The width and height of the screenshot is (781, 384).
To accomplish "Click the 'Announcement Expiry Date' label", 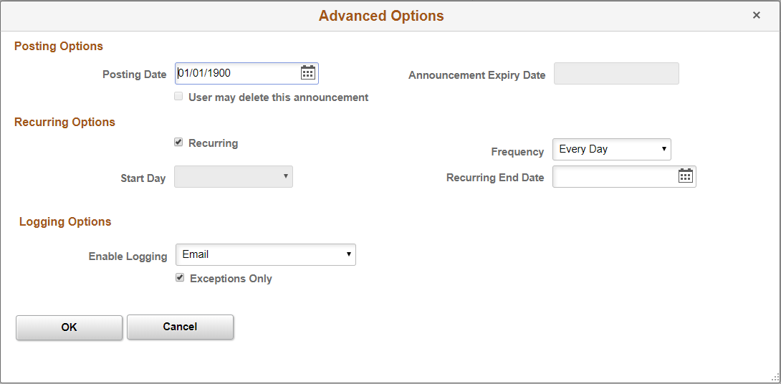I will 477,76.
